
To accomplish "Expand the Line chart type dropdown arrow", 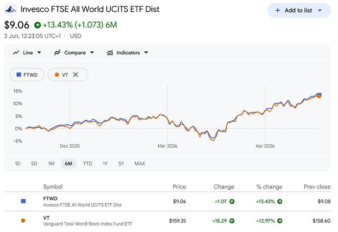I will click(39, 52).
